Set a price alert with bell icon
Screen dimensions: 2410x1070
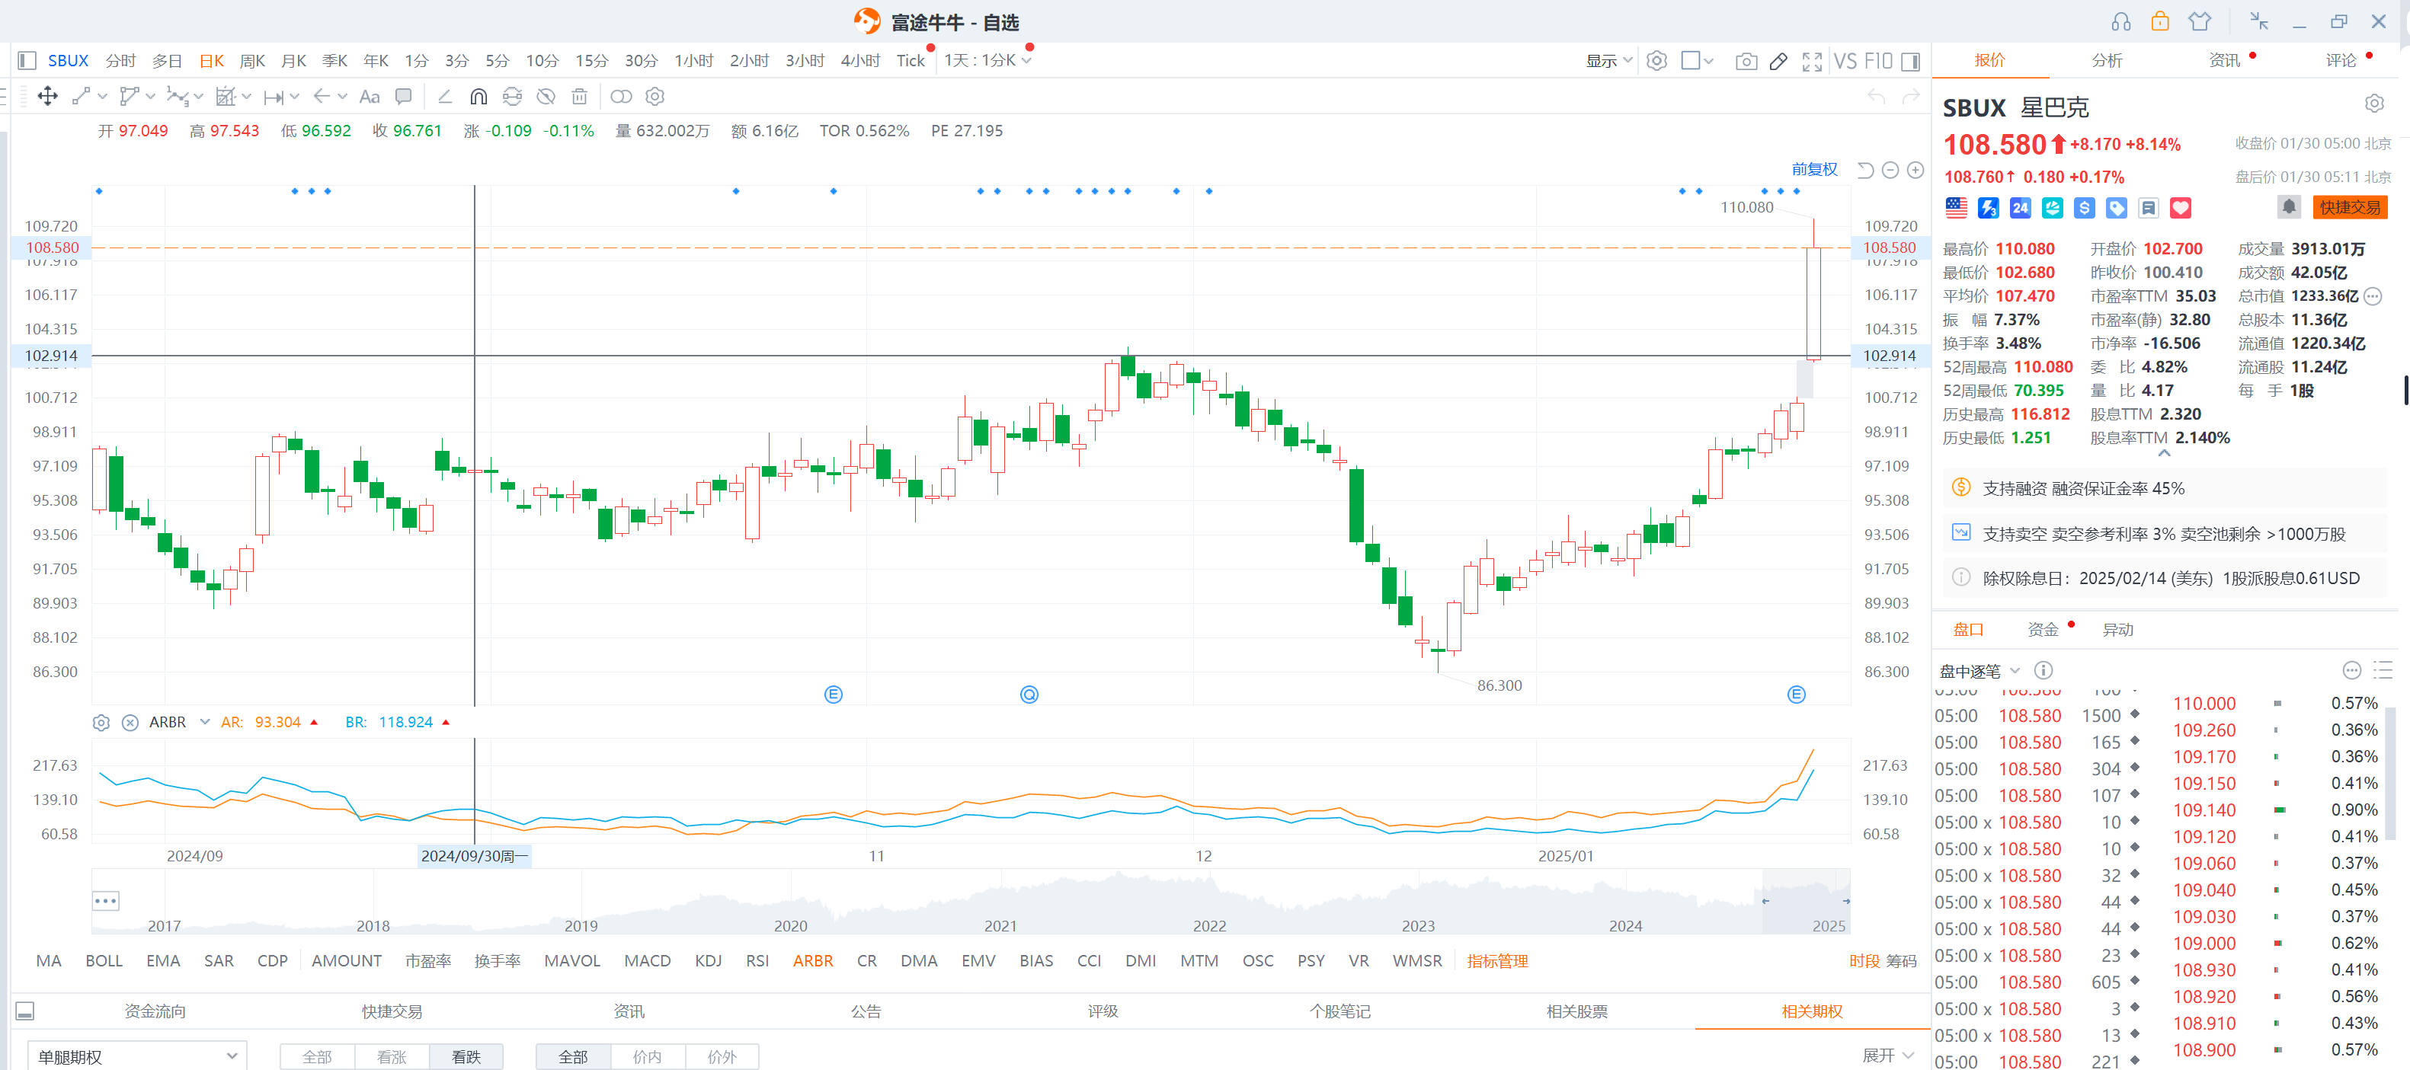pos(2290,206)
